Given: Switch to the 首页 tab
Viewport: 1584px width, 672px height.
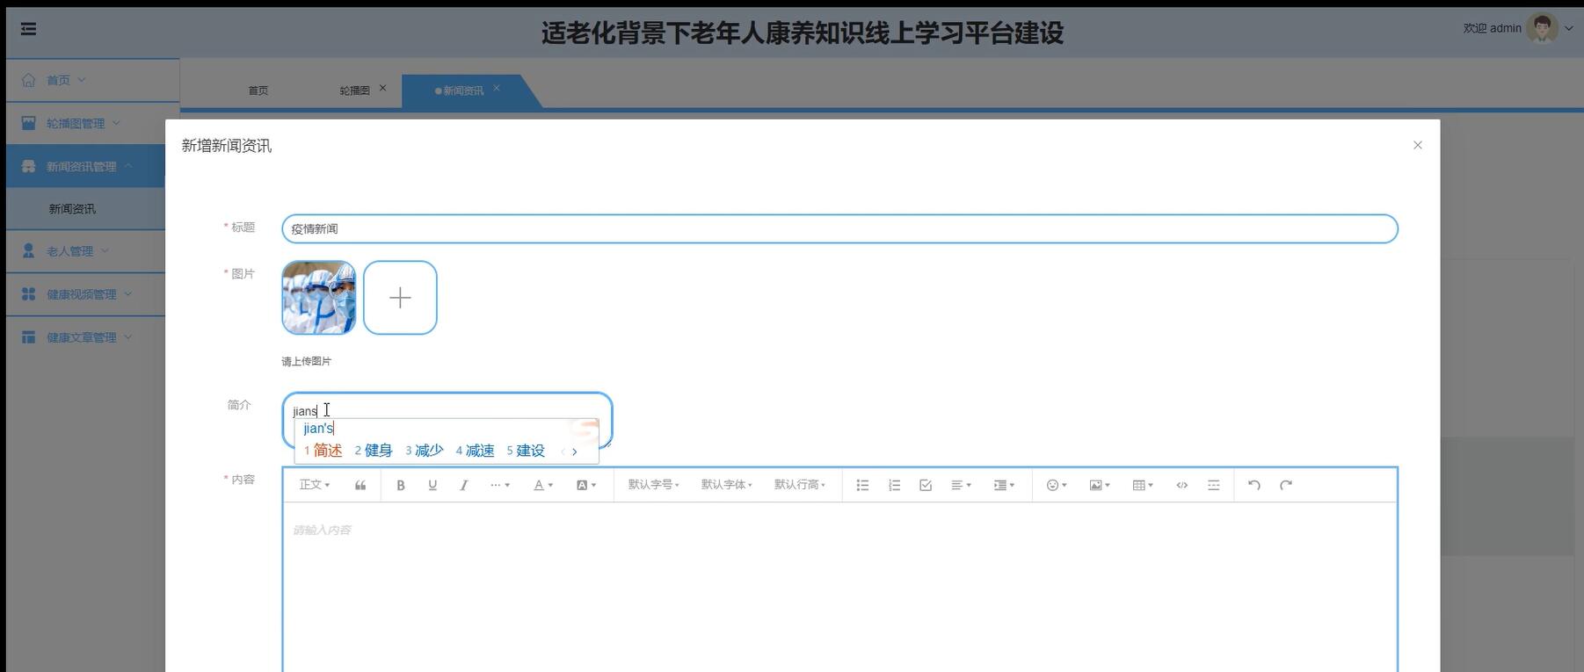Looking at the screenshot, I should click(258, 90).
